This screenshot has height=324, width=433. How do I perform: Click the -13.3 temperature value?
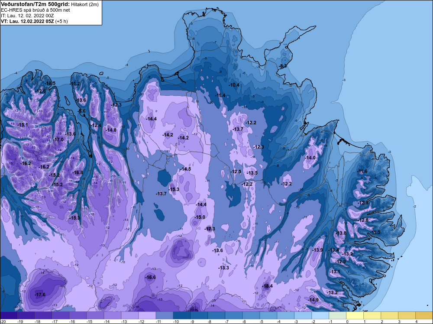point(223,268)
